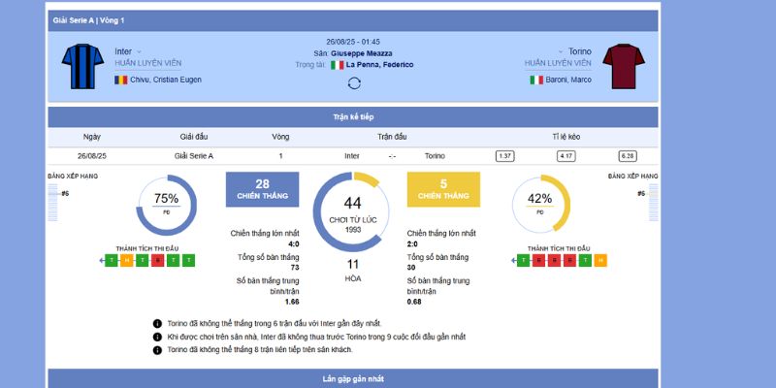Screen dimensions: 776x388
Task: Click the Romanian flag beside Chivu, Cristian Eugen
Action: coord(121,80)
